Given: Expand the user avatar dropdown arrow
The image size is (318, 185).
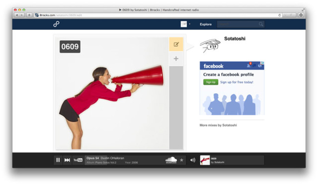Looking at the screenshot, I should 190,24.
